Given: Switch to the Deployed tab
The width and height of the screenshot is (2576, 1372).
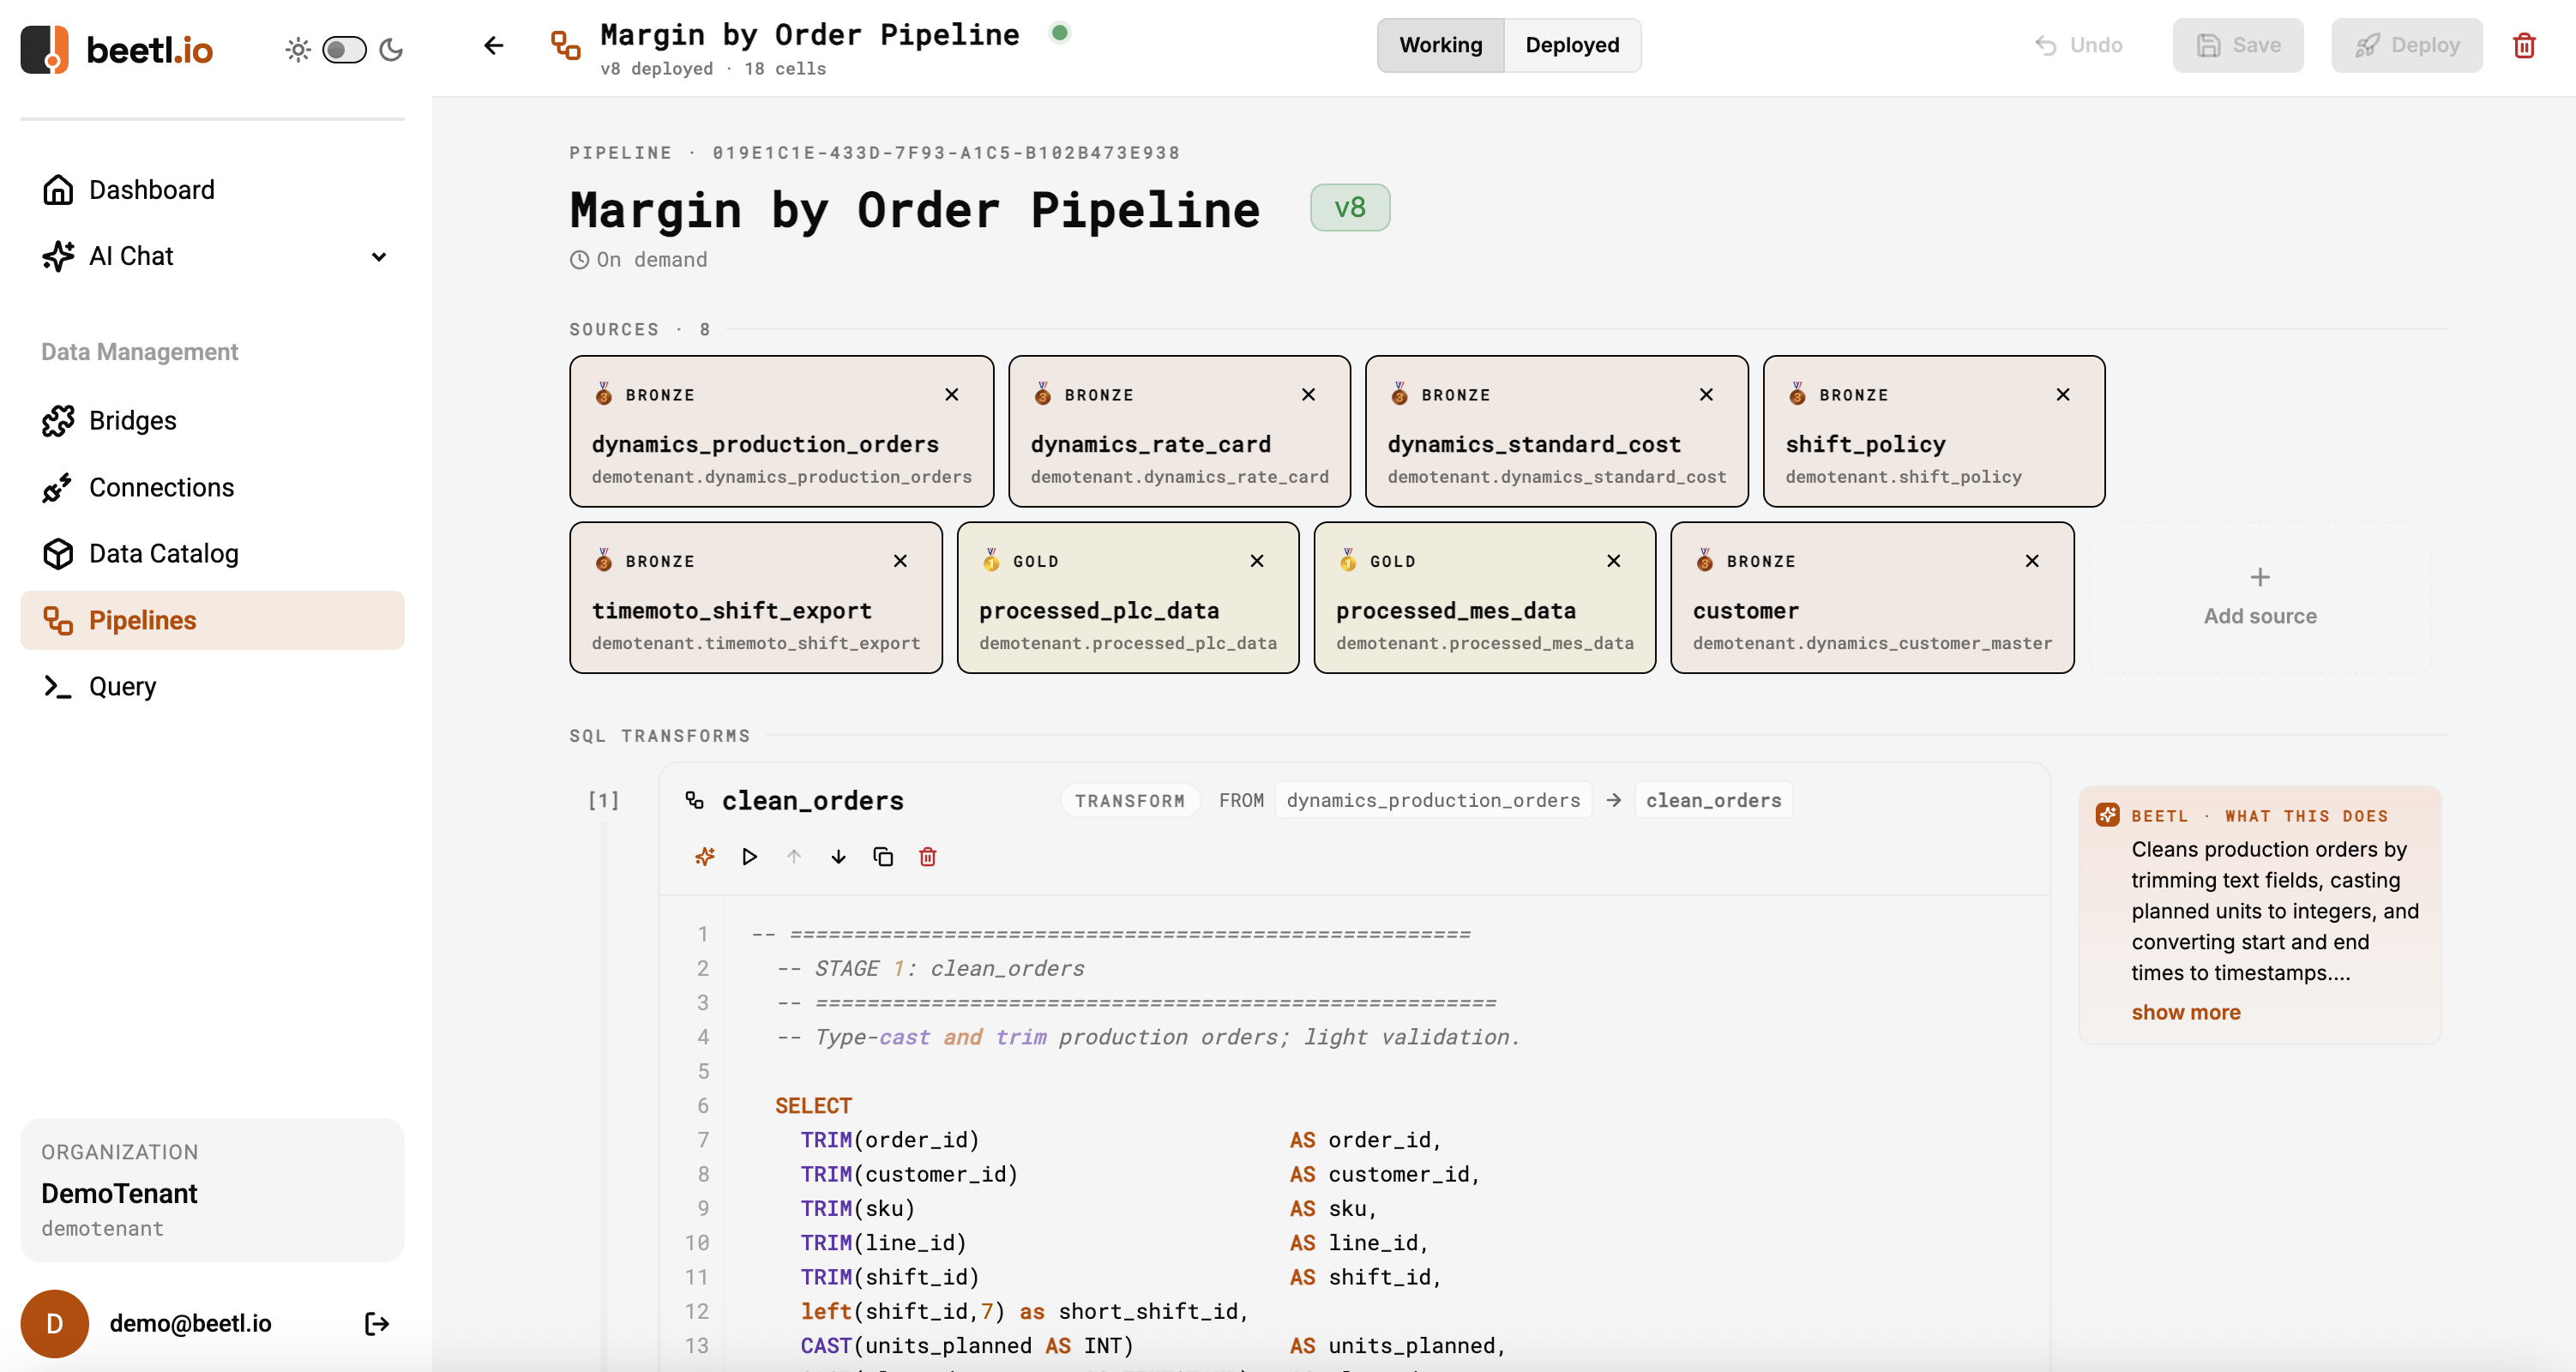Looking at the screenshot, I should tap(1572, 45).
